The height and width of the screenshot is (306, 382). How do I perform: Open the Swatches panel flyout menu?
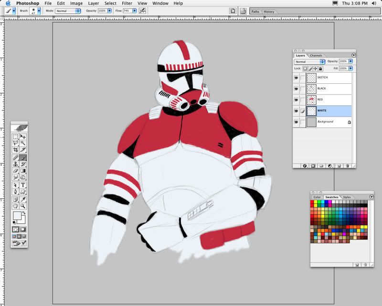[x=371, y=197]
